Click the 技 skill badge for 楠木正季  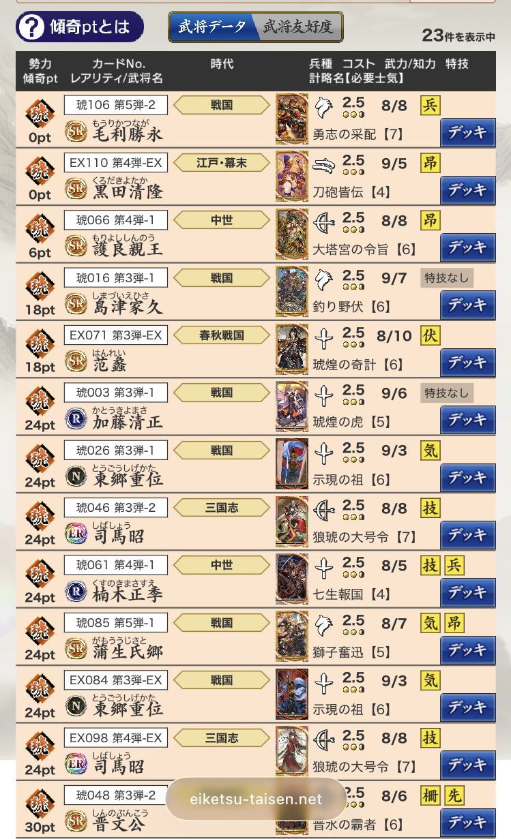click(x=430, y=565)
